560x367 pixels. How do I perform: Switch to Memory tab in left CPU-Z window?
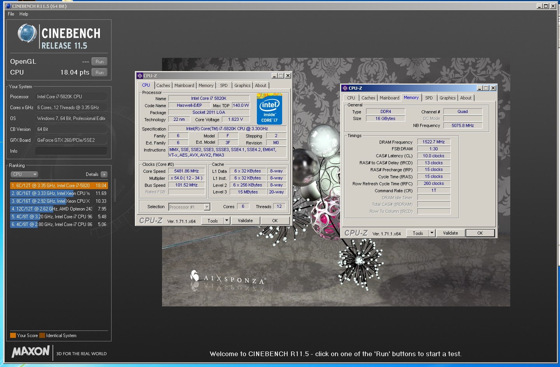(x=206, y=85)
